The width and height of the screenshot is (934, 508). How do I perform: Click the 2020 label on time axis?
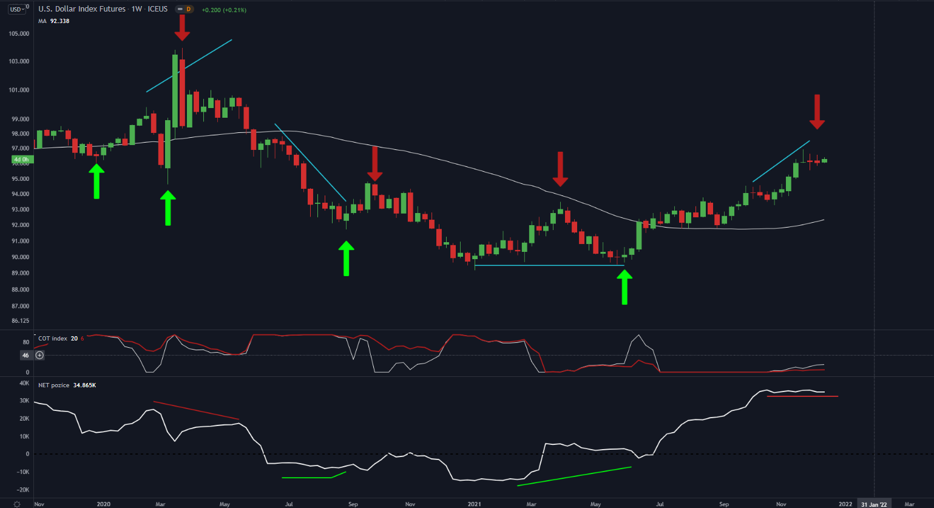[x=104, y=504]
